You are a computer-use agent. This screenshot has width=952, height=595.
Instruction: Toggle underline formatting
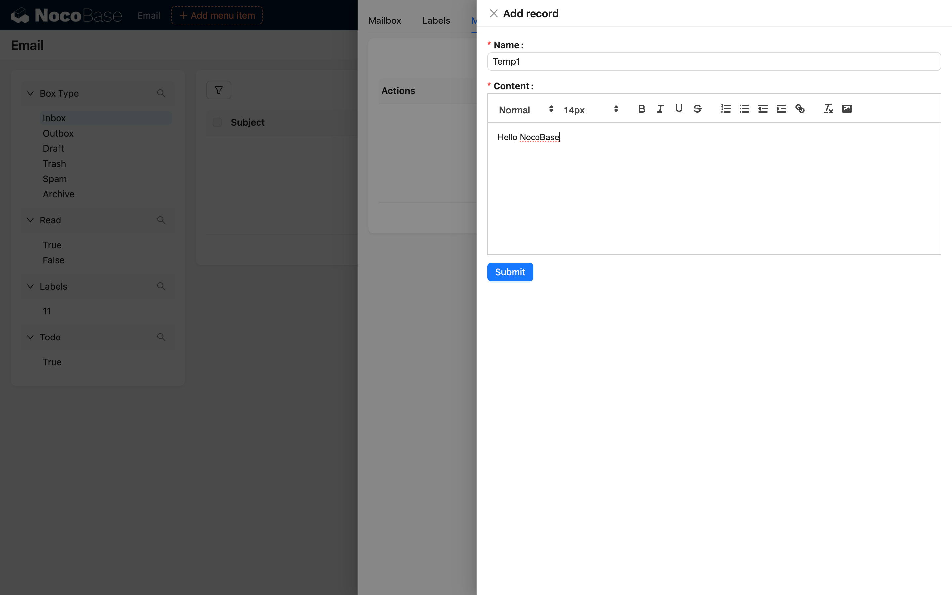679,109
